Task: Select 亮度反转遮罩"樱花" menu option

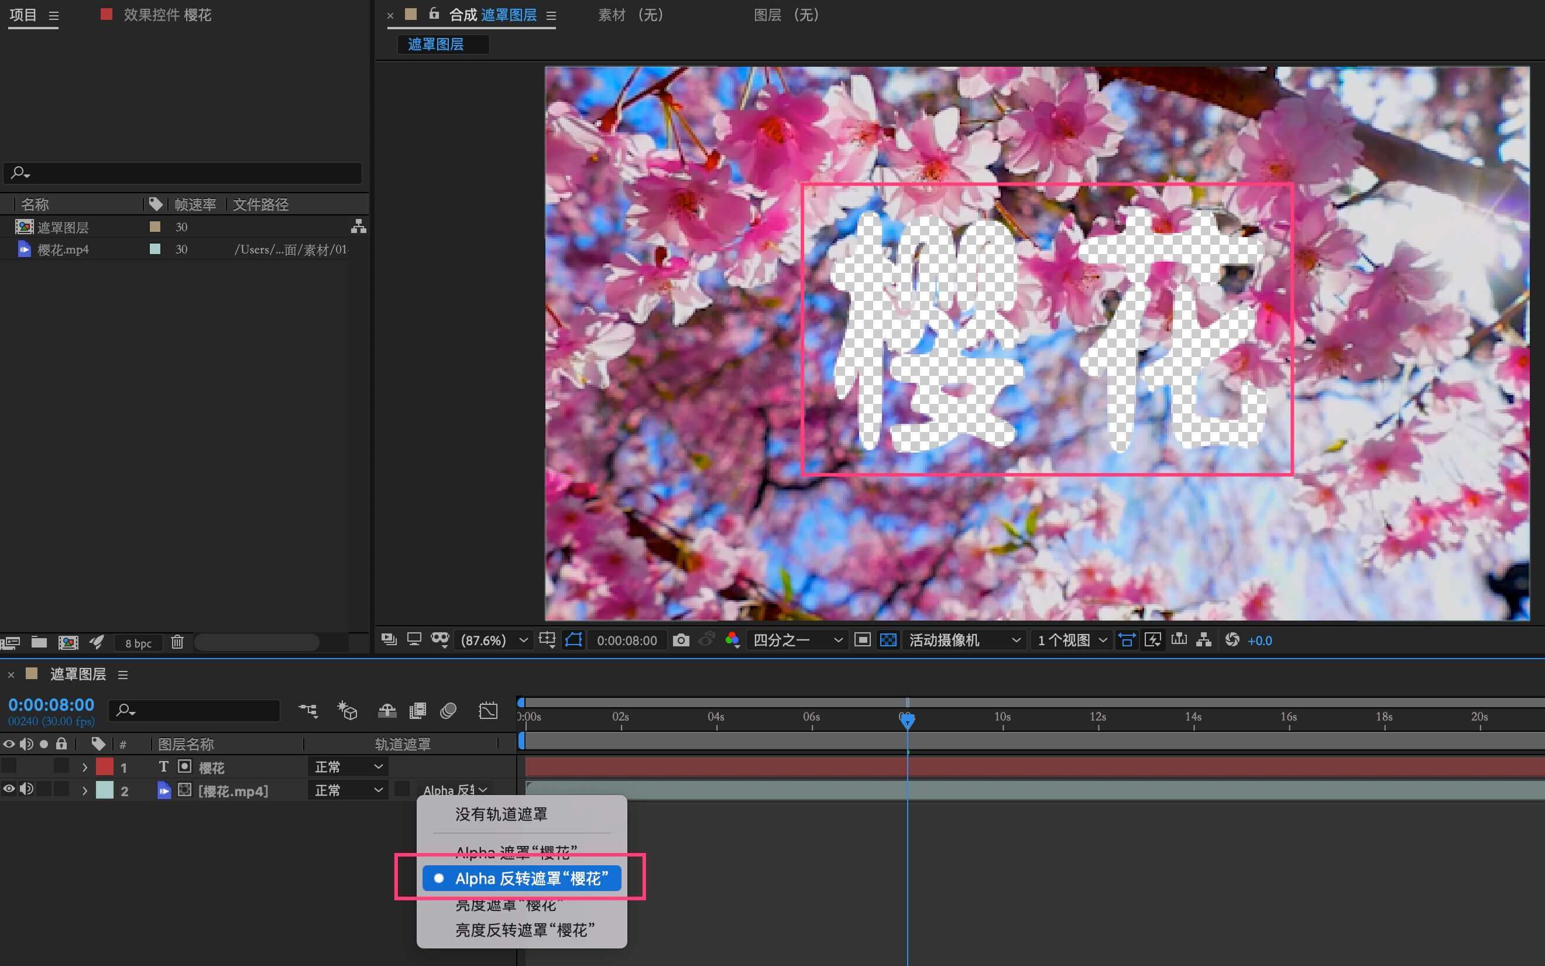Action: pos(525,930)
